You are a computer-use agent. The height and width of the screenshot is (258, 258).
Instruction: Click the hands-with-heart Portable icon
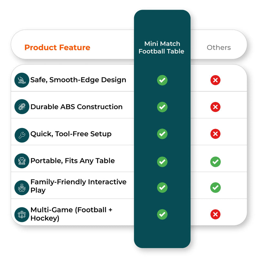22,161
